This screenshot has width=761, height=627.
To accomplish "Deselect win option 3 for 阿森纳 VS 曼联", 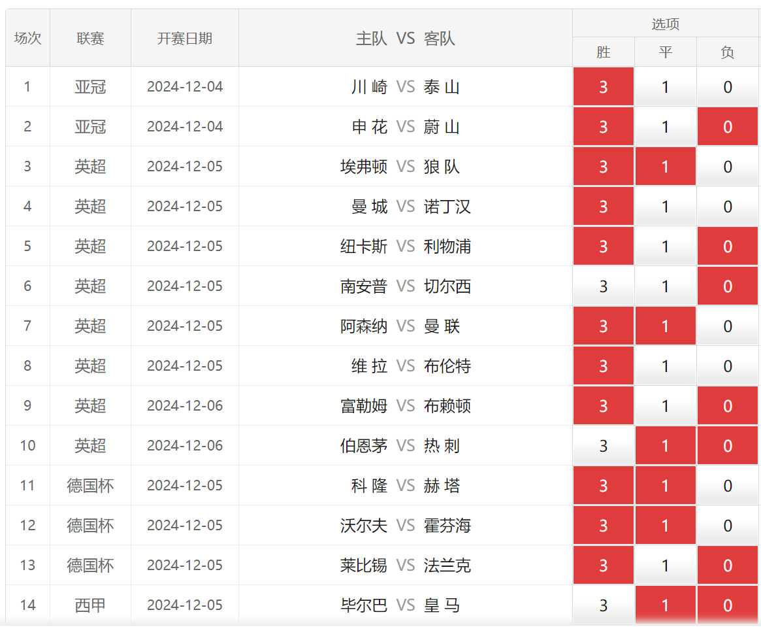I will point(604,326).
